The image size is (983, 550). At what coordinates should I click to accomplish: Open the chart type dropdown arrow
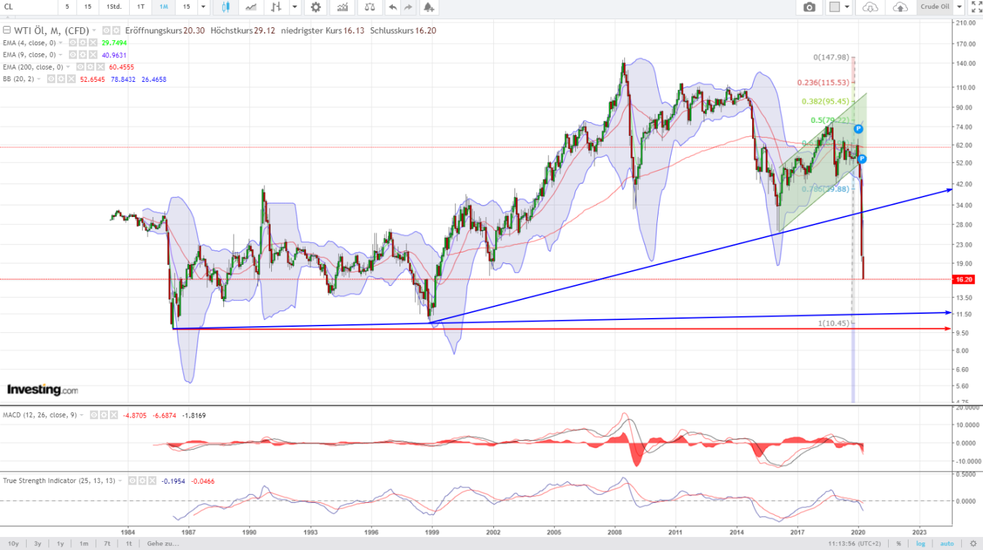[x=294, y=7]
